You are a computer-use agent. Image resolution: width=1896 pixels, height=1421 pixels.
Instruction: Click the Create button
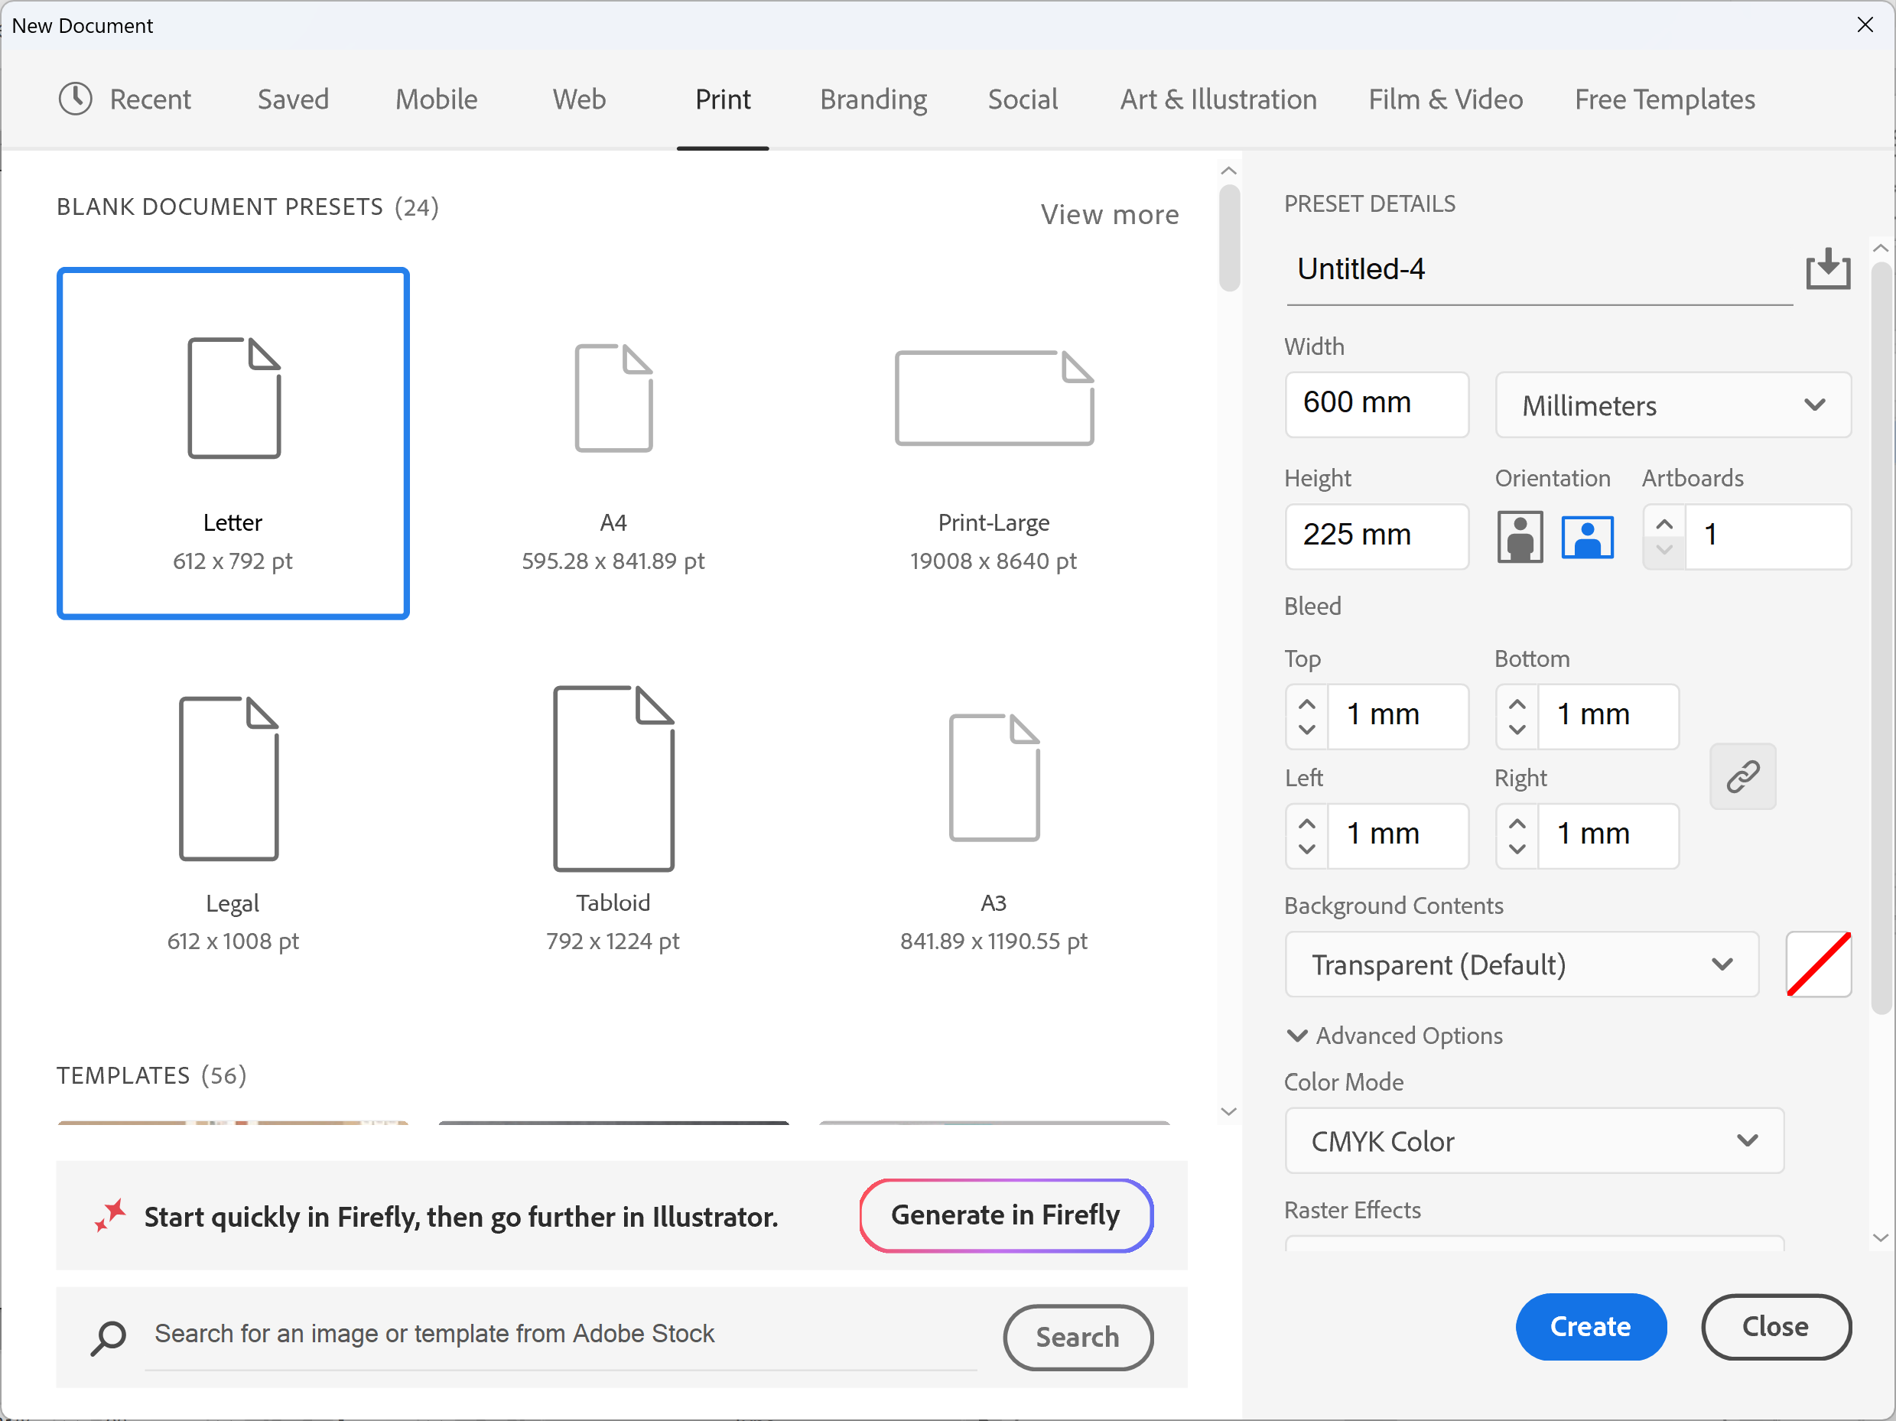[1591, 1327]
